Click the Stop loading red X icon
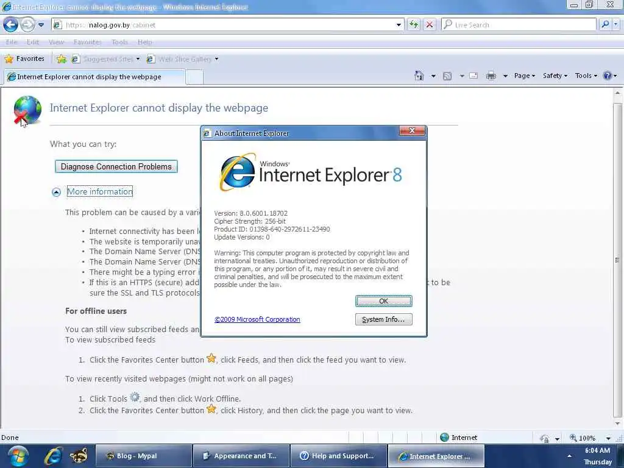Viewport: 624px width, 468px height. [x=430, y=25]
